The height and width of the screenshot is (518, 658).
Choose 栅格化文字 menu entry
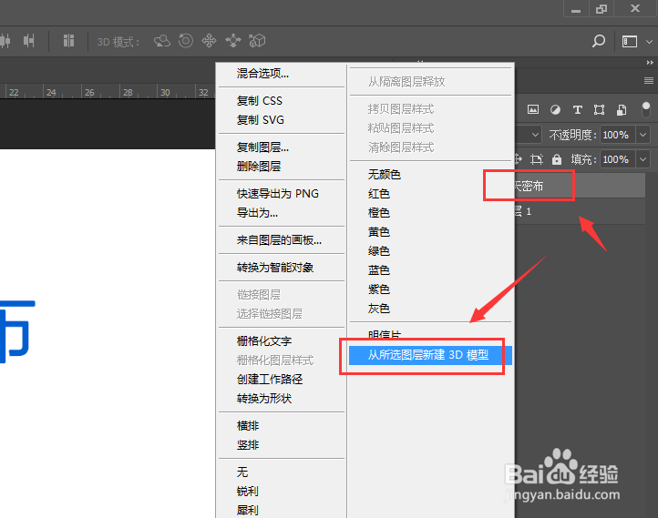click(x=264, y=341)
